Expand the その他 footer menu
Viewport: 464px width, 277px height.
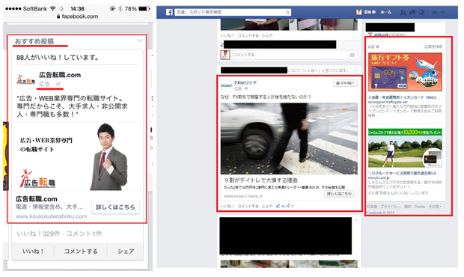point(435,207)
